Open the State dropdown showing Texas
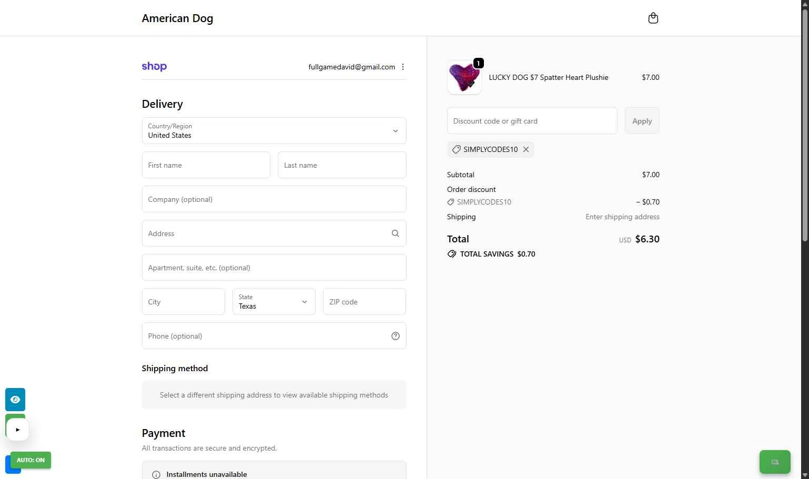Viewport: 809px width, 479px height. click(x=274, y=302)
